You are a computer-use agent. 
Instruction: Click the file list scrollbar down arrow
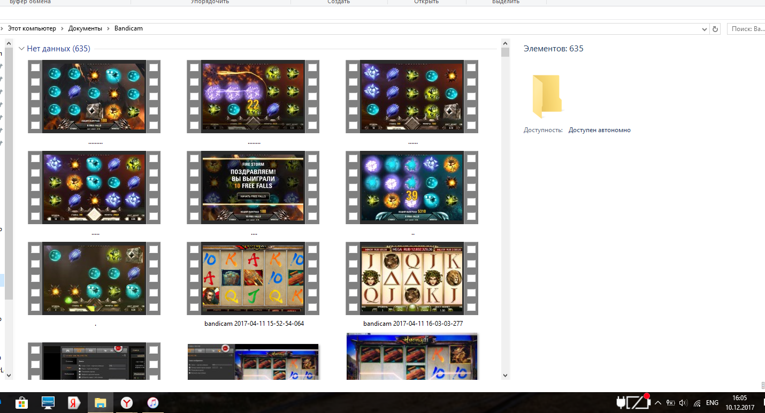point(505,376)
